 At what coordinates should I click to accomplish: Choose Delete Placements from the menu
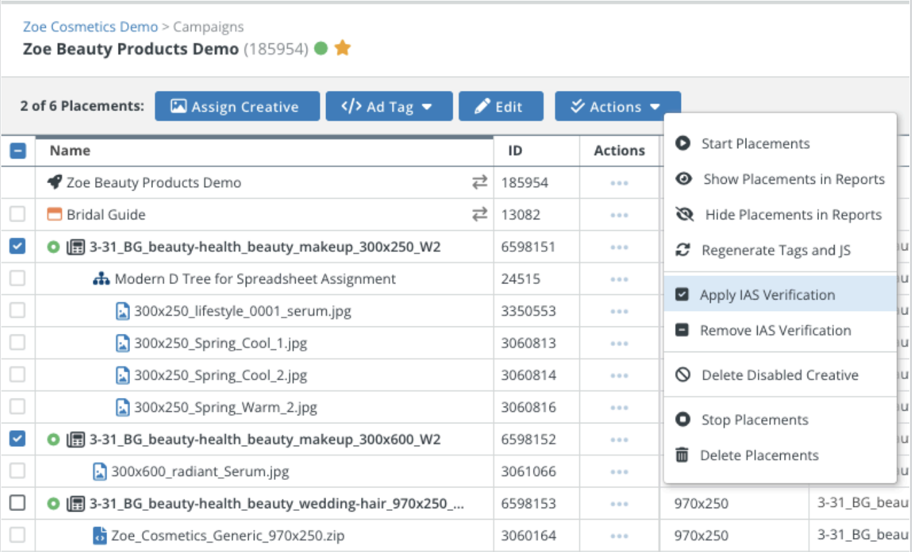(780, 456)
